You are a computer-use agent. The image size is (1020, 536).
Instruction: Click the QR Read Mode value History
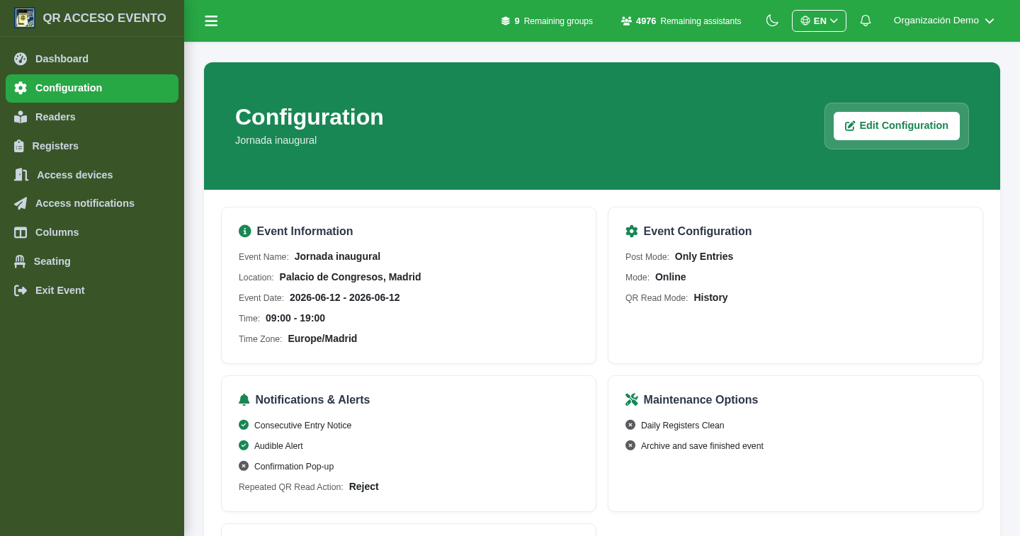point(710,297)
